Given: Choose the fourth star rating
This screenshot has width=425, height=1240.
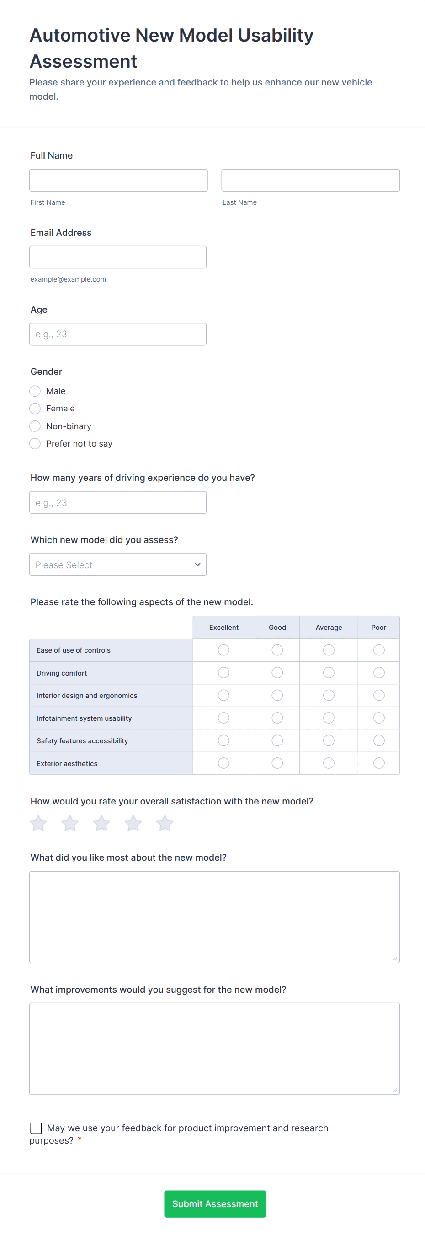Looking at the screenshot, I should [133, 824].
